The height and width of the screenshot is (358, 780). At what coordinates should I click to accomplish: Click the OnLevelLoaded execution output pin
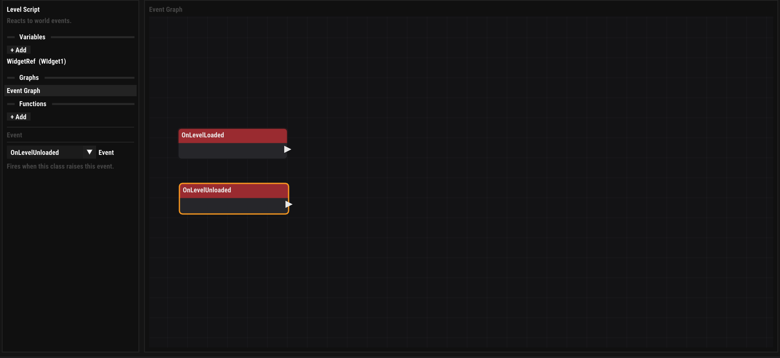(x=287, y=149)
